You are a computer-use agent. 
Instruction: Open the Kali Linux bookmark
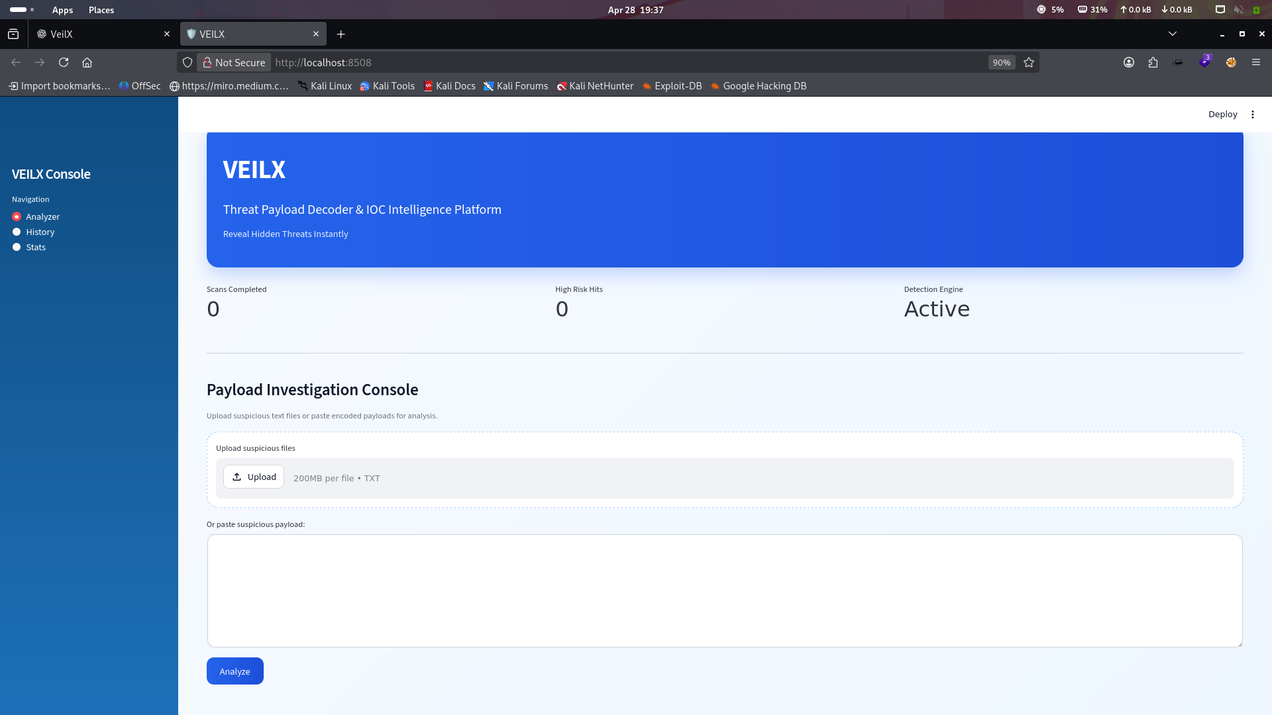(325, 86)
